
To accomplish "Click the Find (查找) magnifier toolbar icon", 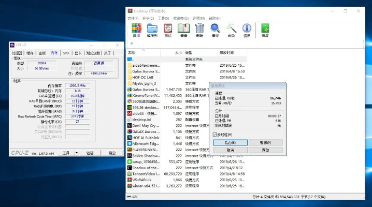I will tap(215, 30).
